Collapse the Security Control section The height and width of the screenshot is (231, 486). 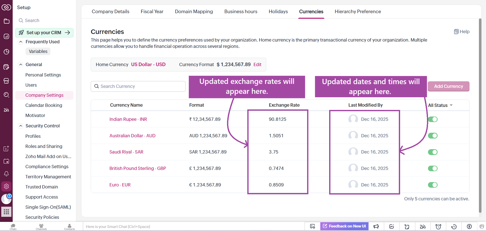pos(21,126)
